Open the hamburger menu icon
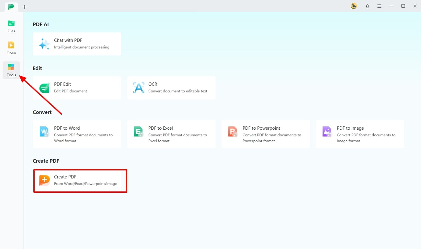Image resolution: width=421 pixels, height=249 pixels. pos(380,6)
